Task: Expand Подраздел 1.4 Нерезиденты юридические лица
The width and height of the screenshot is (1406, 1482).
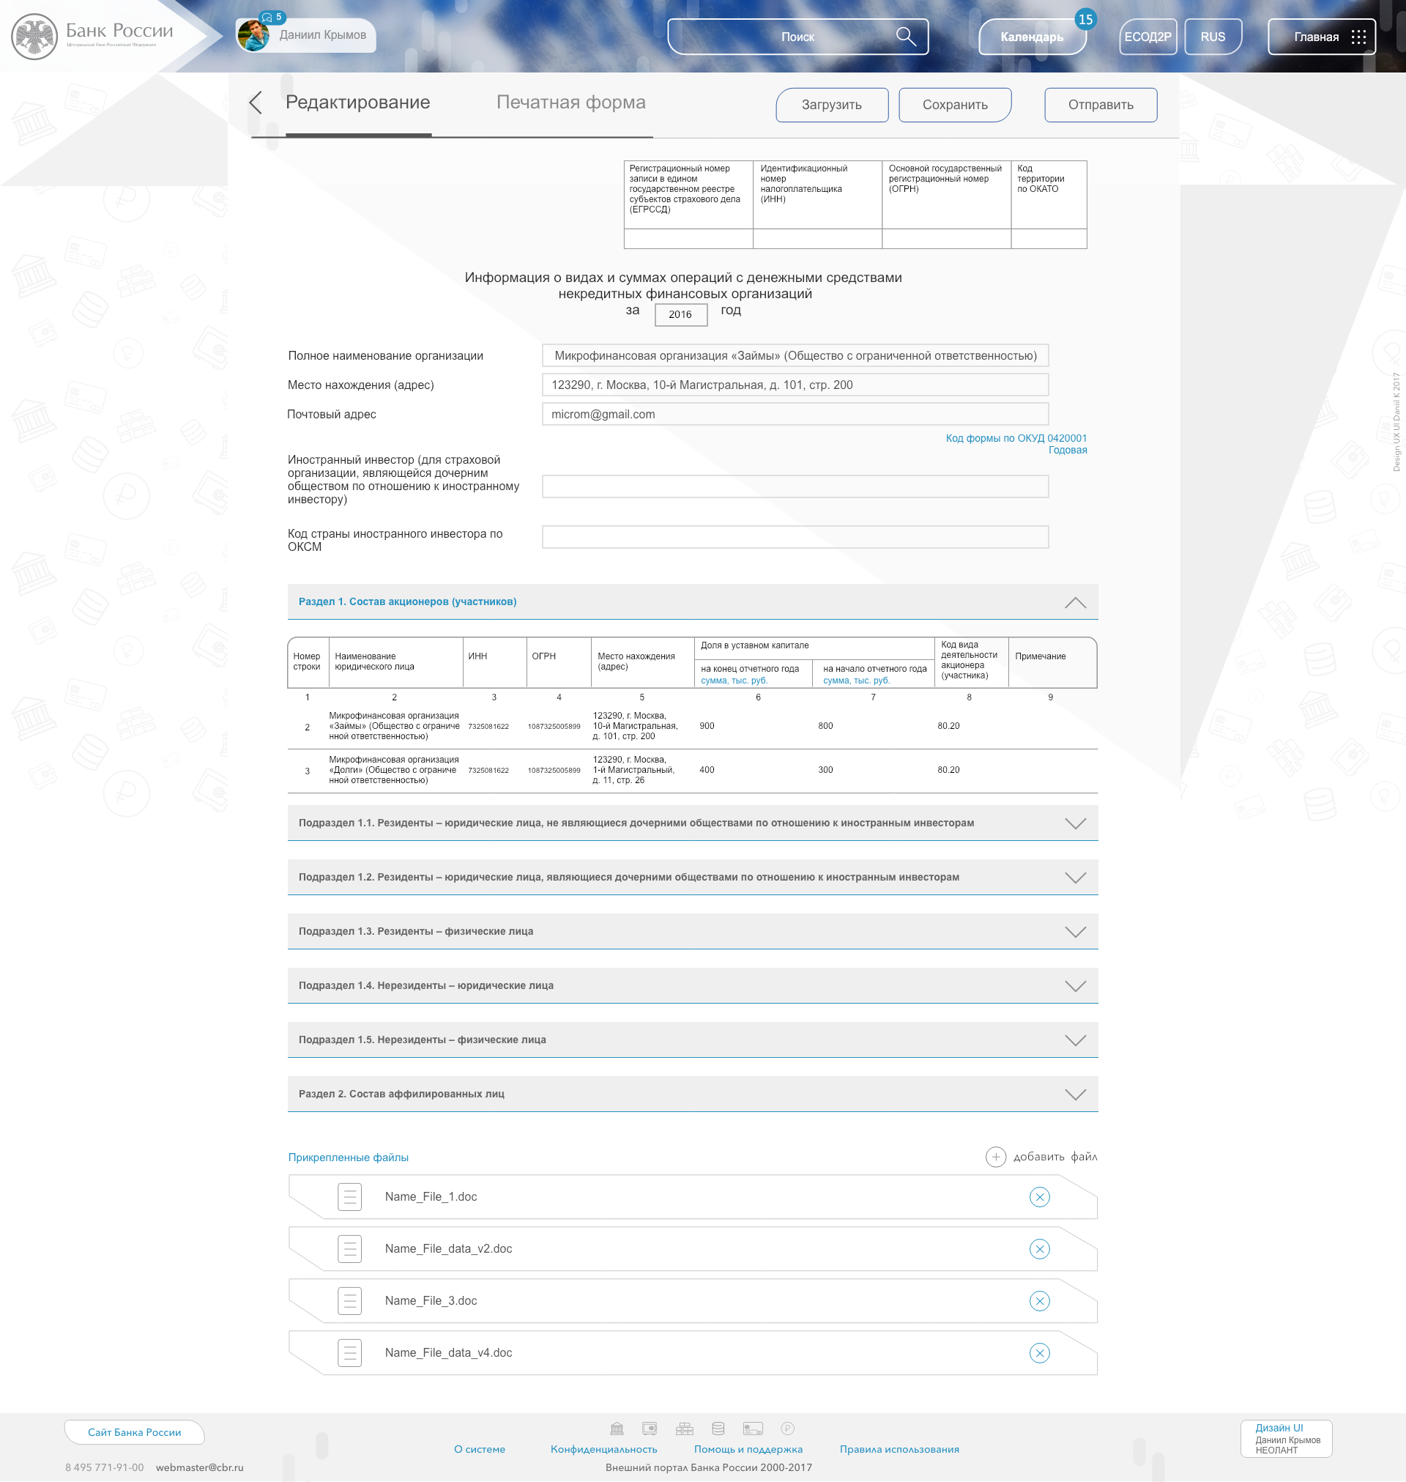Action: [1075, 987]
